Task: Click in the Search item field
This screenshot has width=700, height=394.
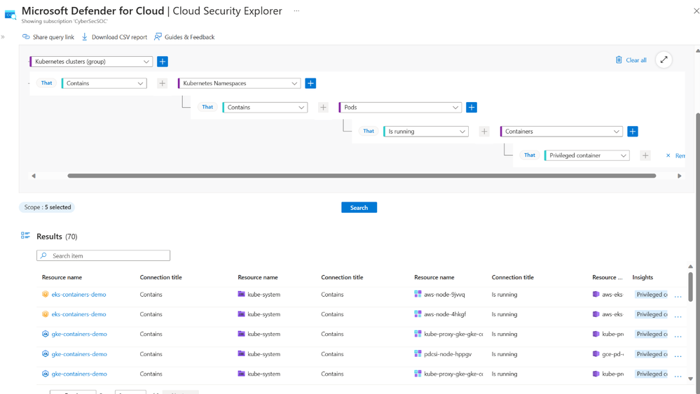Action: [x=104, y=255]
